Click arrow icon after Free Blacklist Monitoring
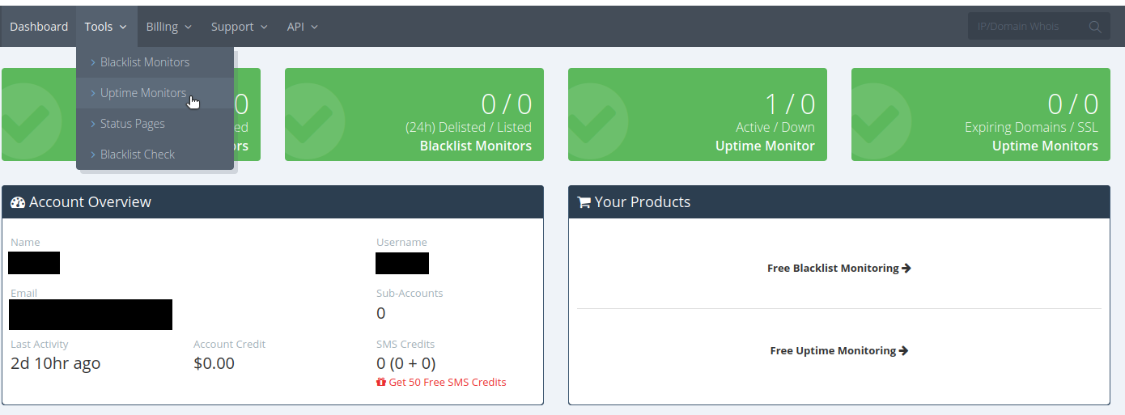The image size is (1125, 415). tap(906, 268)
